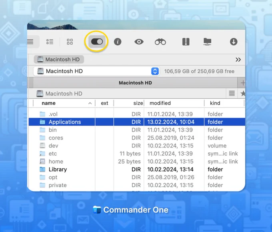Click the folder icon next to Applications
Viewport: 272px width, 232px height.
pyautogui.click(x=42, y=122)
